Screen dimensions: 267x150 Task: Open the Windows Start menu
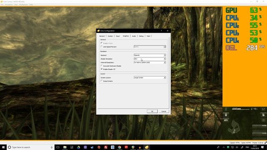3,147
